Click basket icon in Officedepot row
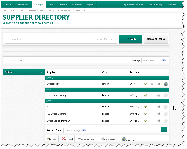 pos(159,84)
